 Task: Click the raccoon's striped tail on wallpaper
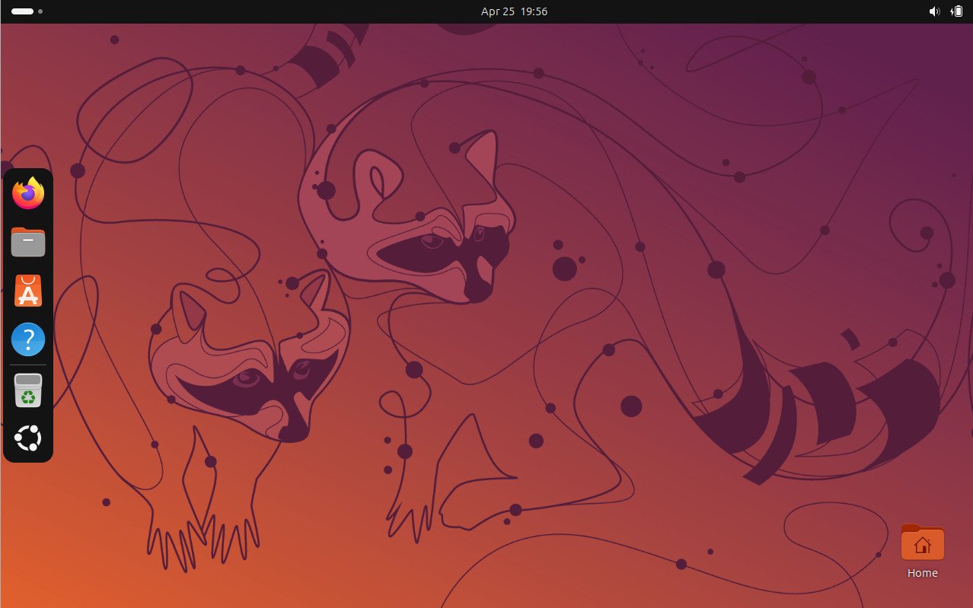(822, 403)
